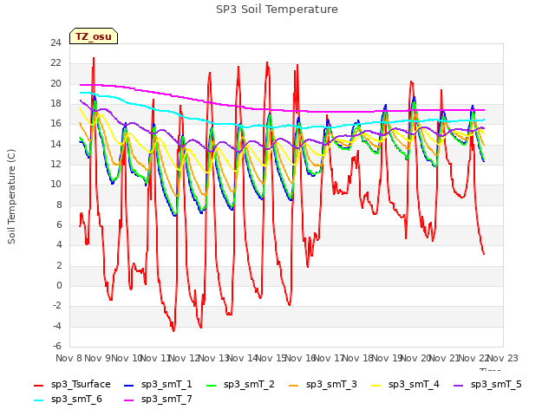Click the green sp3_smT_2 legend swatch
The width and height of the screenshot is (555, 416).
(x=212, y=385)
